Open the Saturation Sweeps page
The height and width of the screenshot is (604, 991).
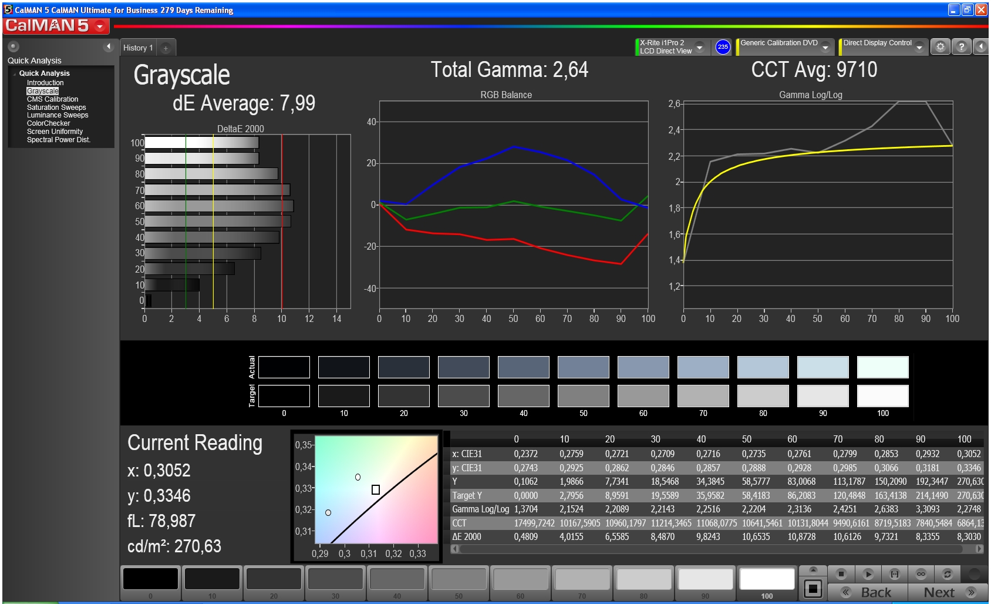pyautogui.click(x=56, y=108)
